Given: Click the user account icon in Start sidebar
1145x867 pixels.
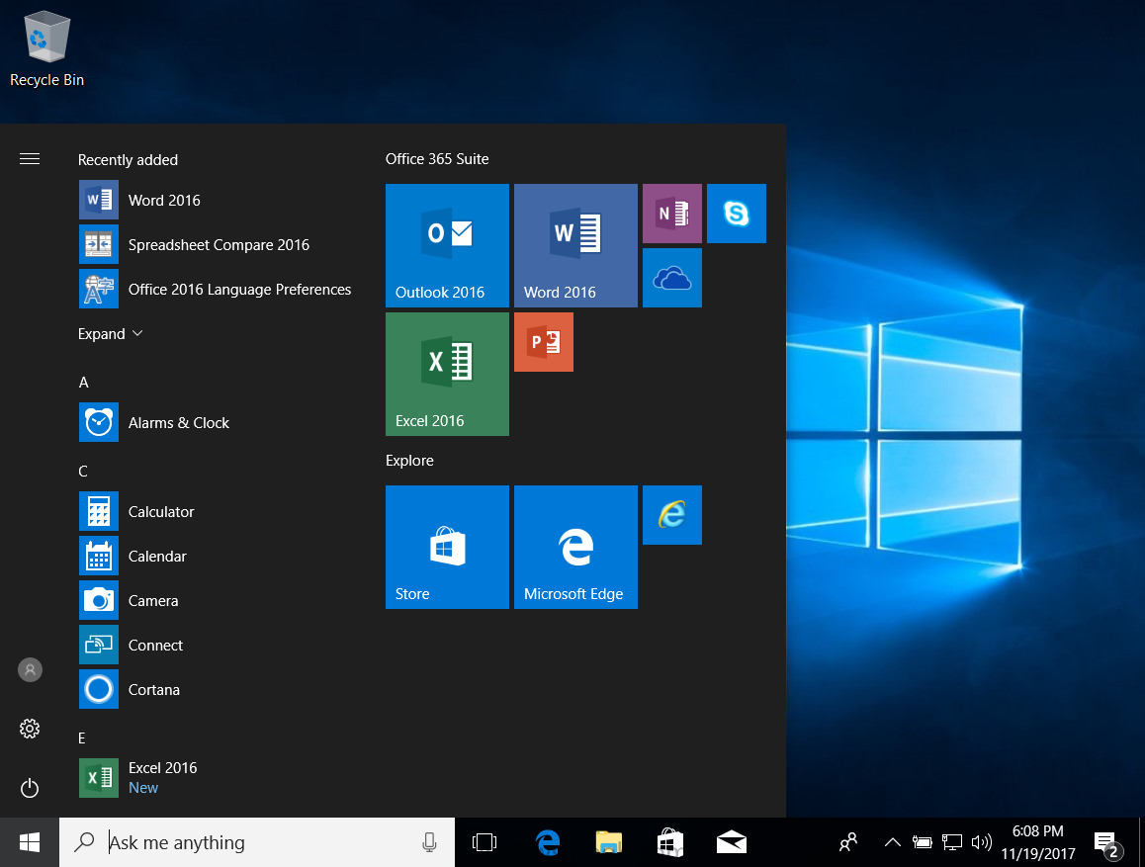Looking at the screenshot, I should (30, 670).
